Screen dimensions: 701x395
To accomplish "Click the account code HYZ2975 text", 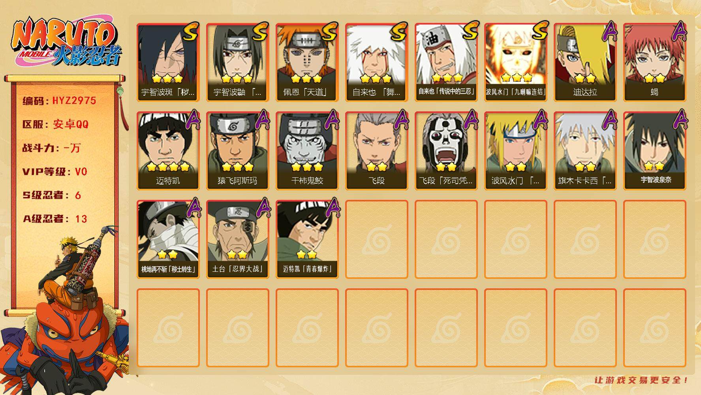I will tap(74, 101).
